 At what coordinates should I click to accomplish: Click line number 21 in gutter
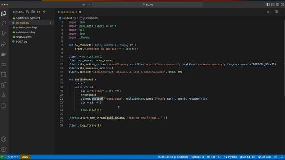(61, 99)
